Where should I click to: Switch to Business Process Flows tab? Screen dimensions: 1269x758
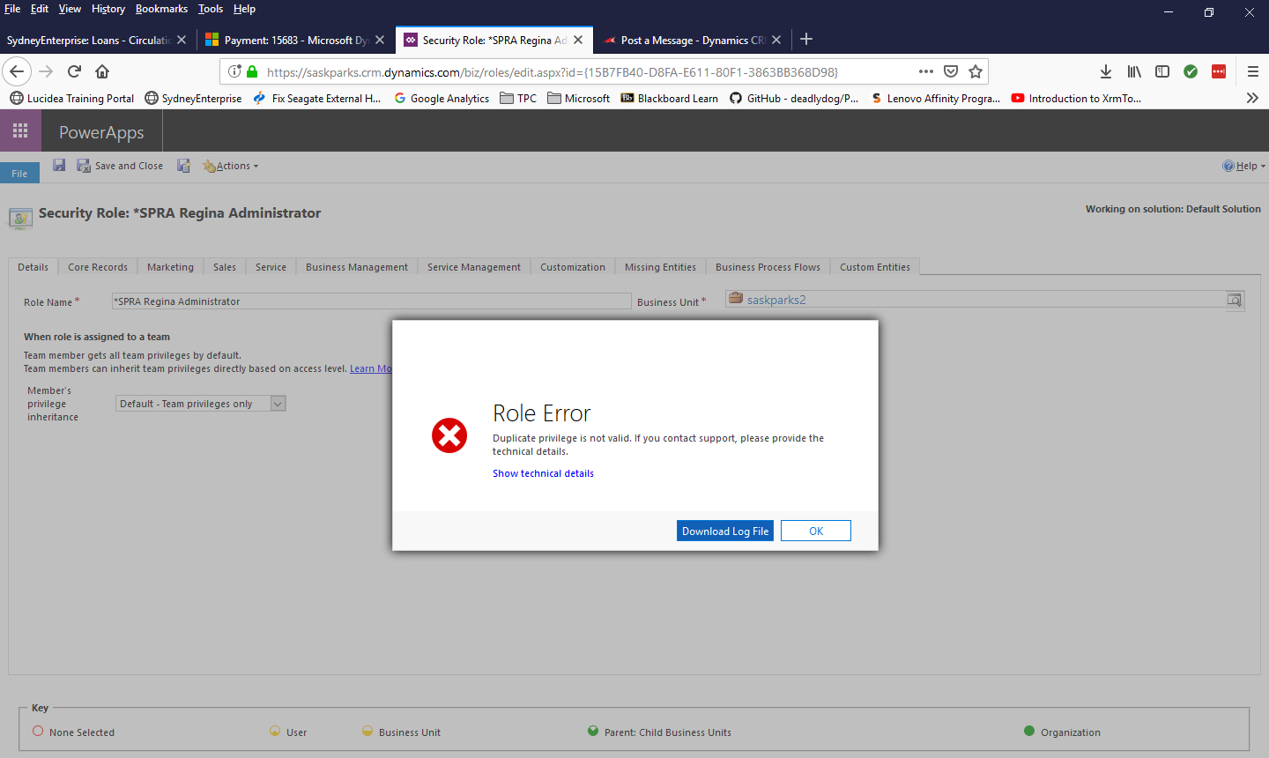[x=768, y=267]
